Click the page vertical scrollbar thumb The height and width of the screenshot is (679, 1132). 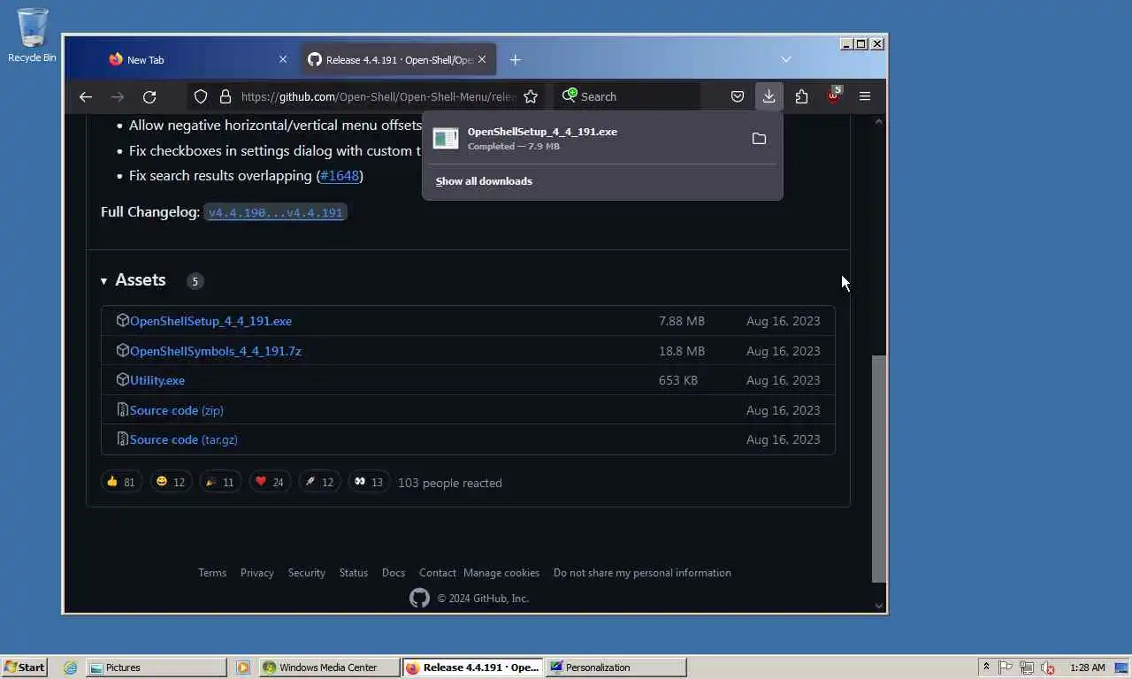[x=878, y=469]
